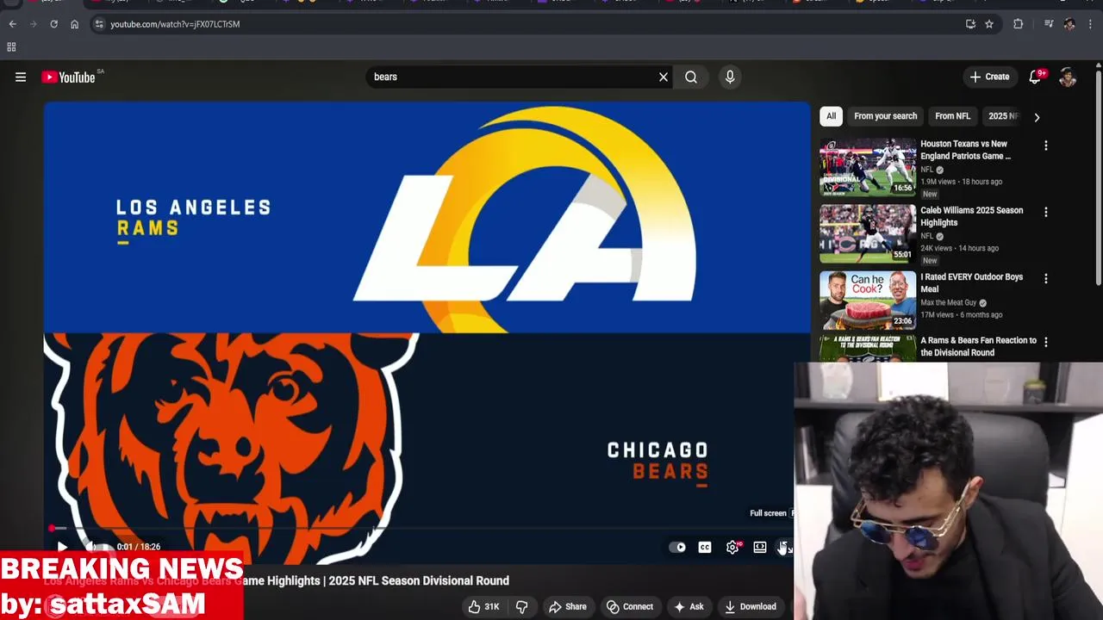Open the Create button

coord(989,77)
